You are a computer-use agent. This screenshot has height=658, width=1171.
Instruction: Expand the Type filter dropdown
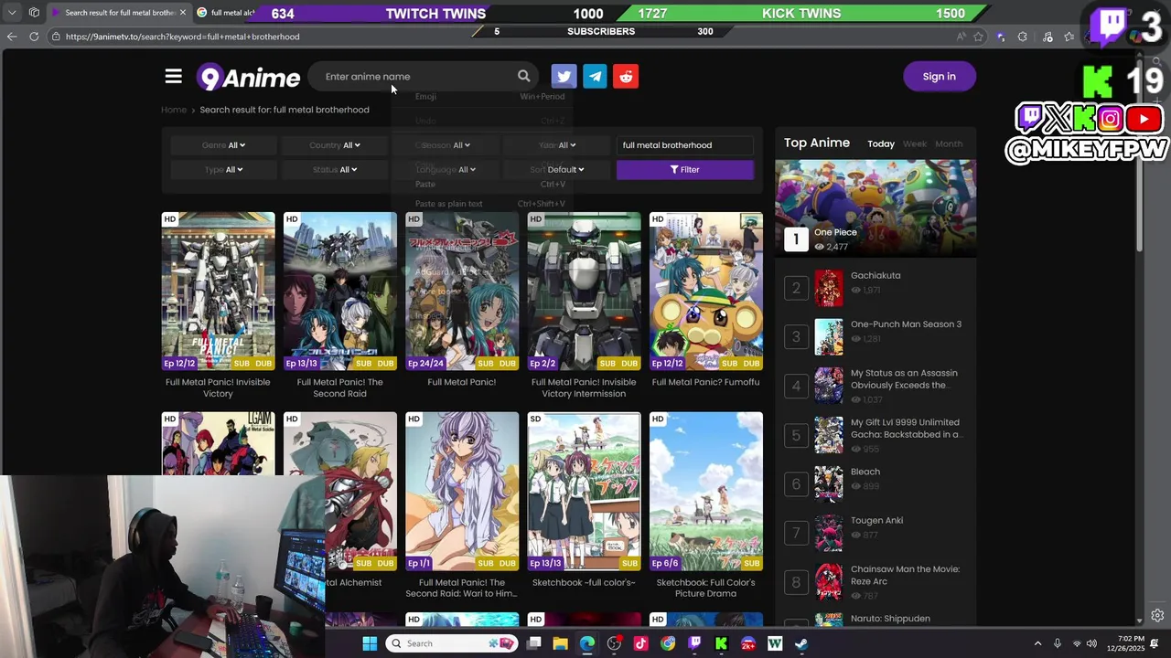point(224,170)
